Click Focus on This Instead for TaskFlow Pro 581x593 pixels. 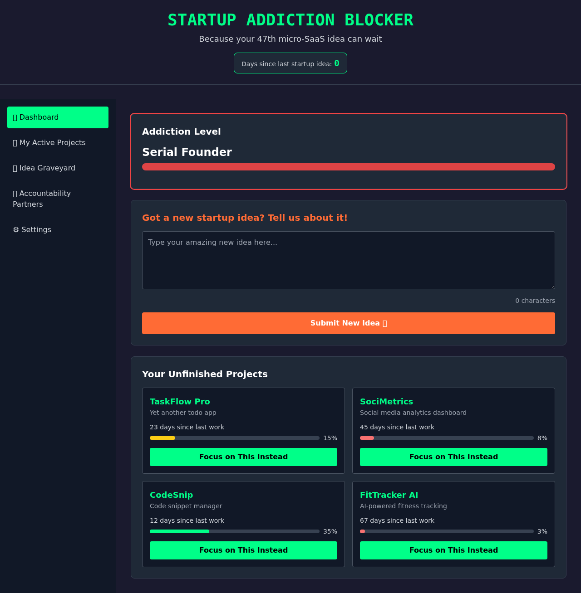pyautogui.click(x=243, y=457)
